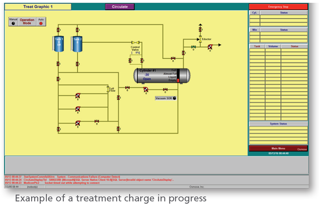The height and width of the screenshot is (210, 319).
Task: Select the Tank 2 vessel icon
Action: tap(77, 43)
